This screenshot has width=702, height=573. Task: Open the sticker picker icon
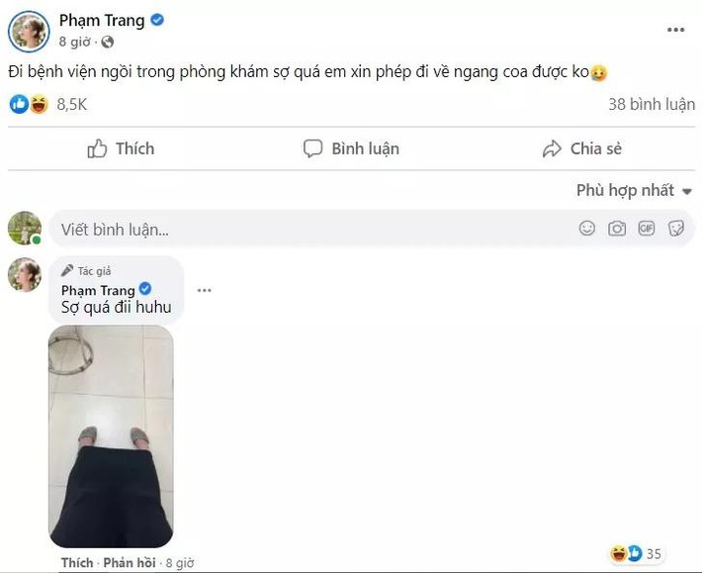tap(675, 229)
